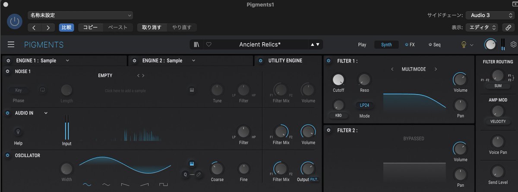Viewport: 518px width, 192px height.
Task: Expand chevron next to lightbulb icon
Action: click(x=471, y=45)
